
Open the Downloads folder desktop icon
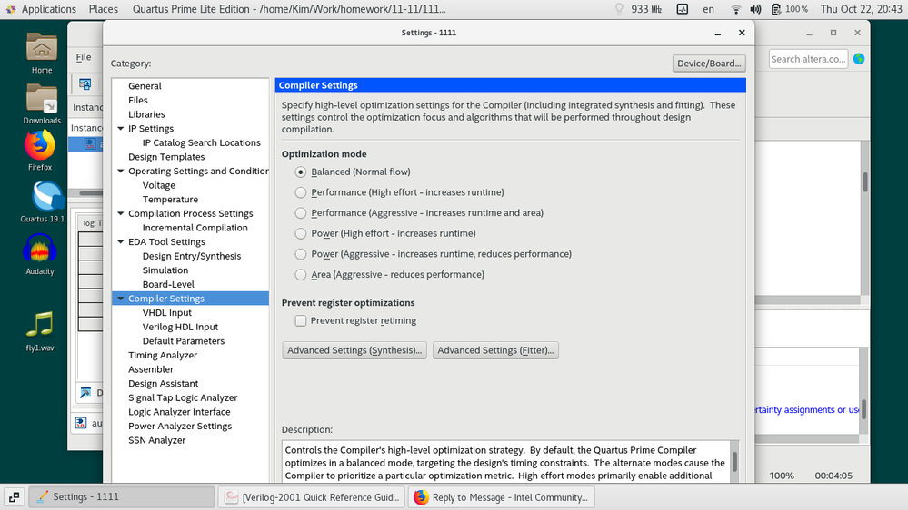41,104
